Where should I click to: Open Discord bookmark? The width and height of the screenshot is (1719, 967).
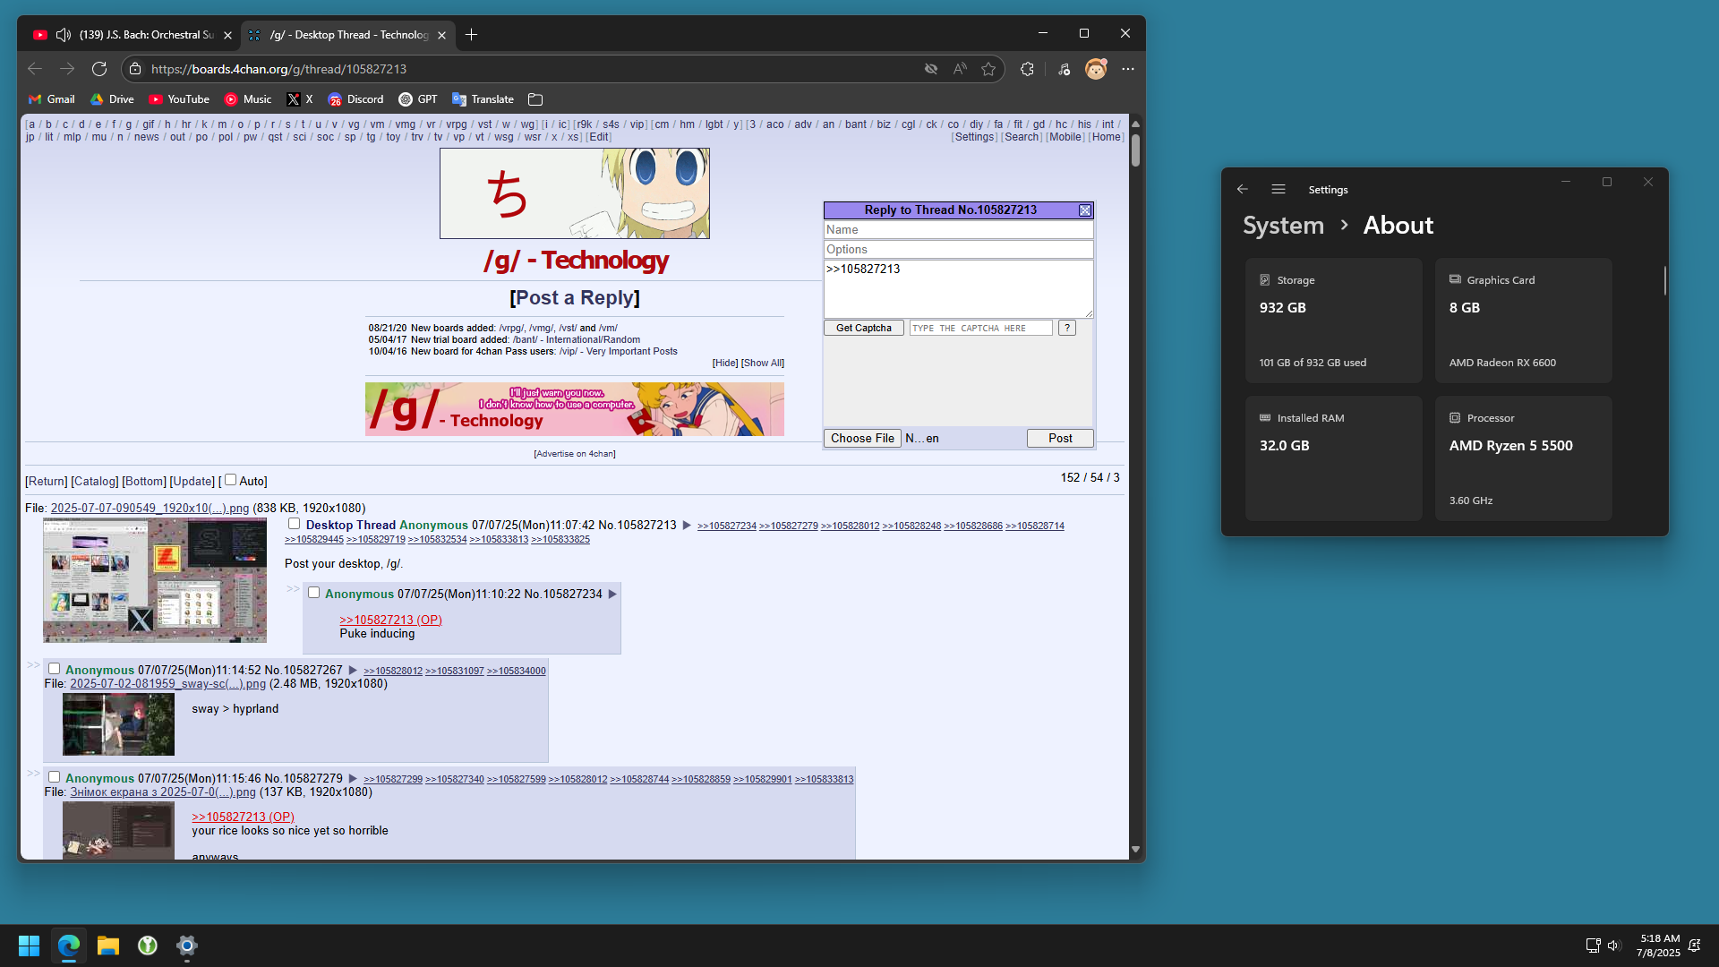(x=355, y=99)
